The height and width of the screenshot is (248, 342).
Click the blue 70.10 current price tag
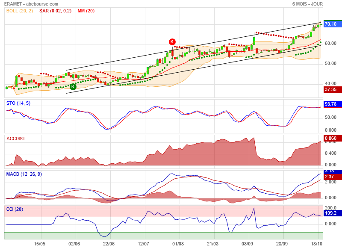click(x=333, y=24)
